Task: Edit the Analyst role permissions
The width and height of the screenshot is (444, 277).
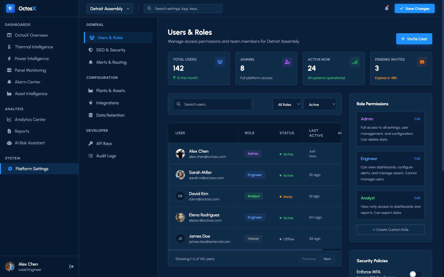Action: pos(417,198)
